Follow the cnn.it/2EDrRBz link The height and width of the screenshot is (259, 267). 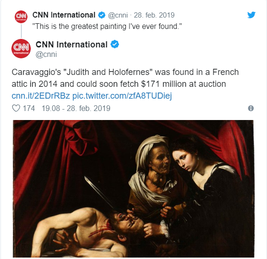point(41,96)
